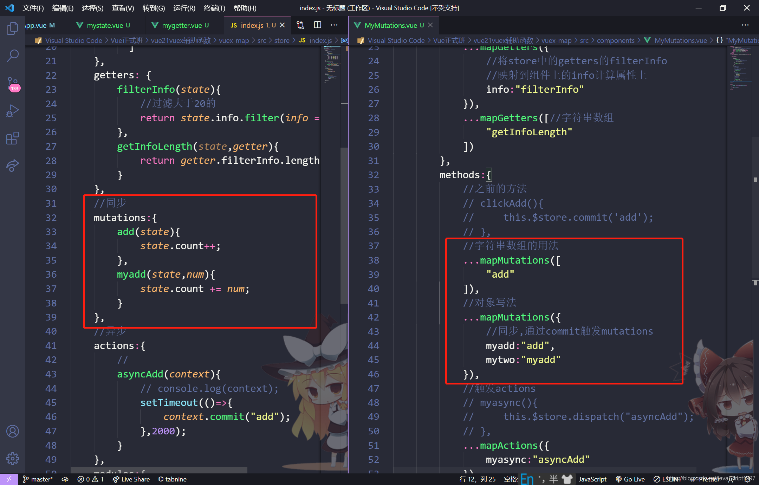Switch to mygetter.vue tab
Image resolution: width=759 pixels, height=485 pixels.
[x=182, y=25]
